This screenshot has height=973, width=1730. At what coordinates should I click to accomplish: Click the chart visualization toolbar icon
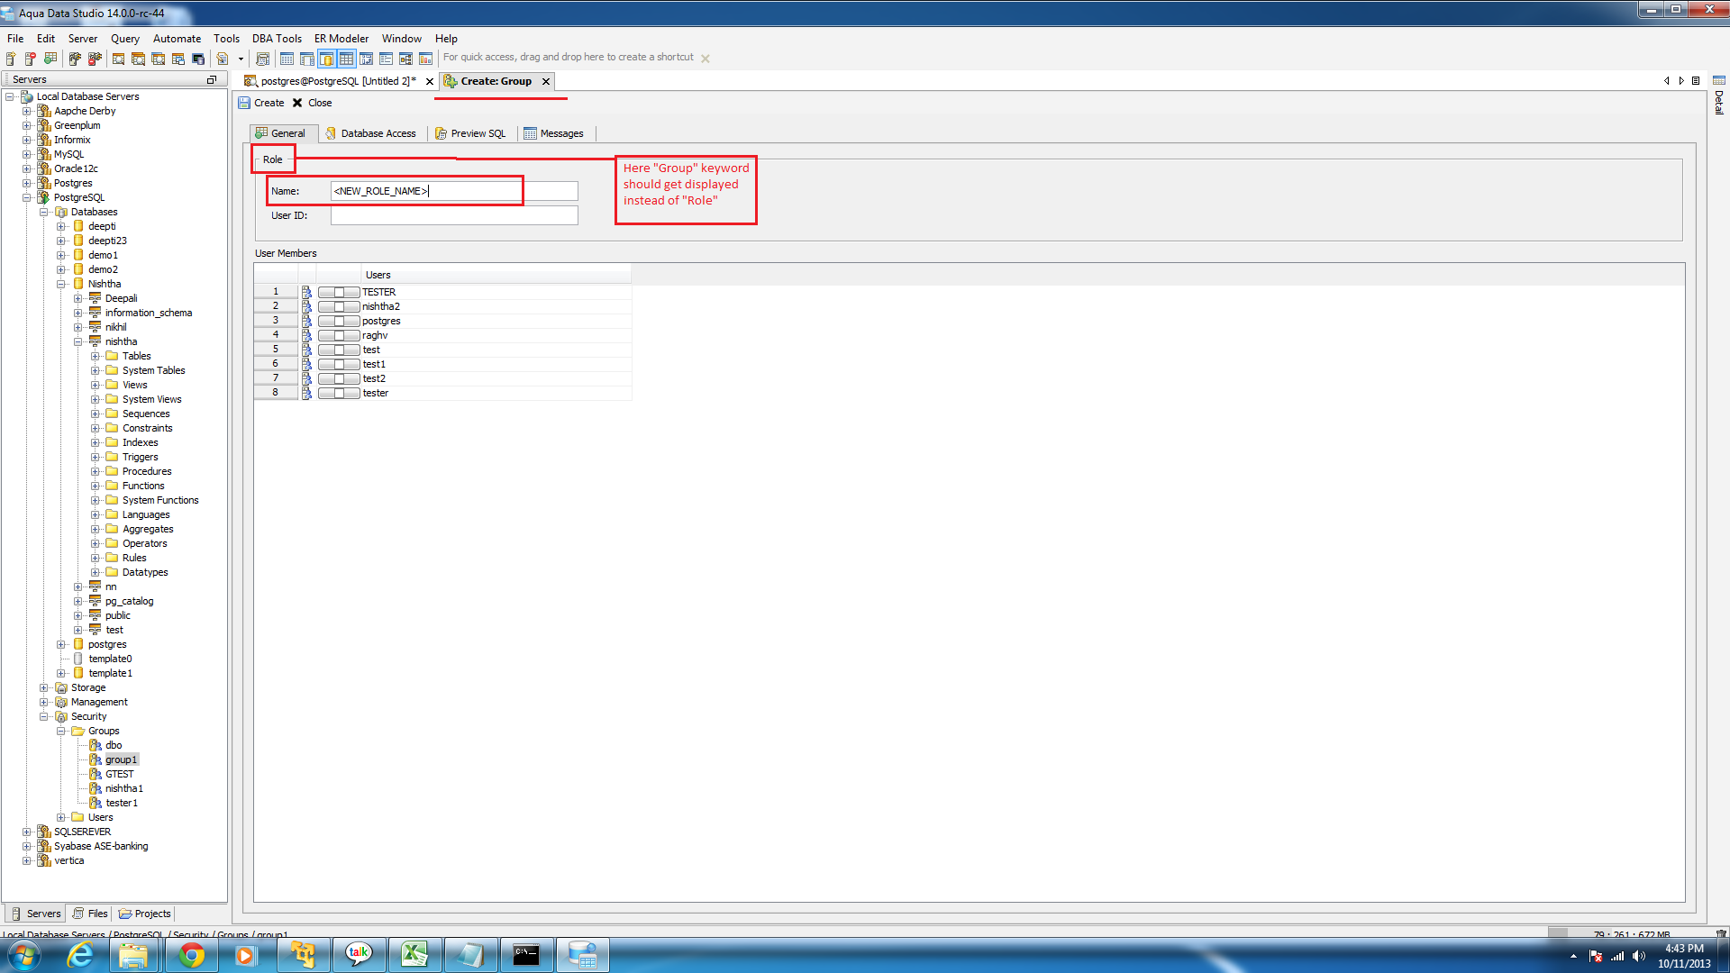click(425, 59)
